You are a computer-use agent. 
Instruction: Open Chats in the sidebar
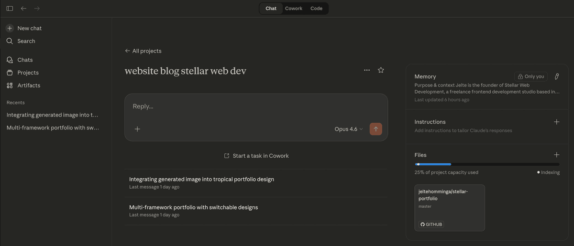[20, 60]
